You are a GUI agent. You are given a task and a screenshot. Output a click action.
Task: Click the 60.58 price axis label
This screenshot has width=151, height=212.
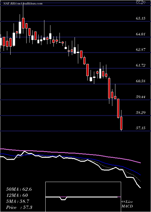141,81
